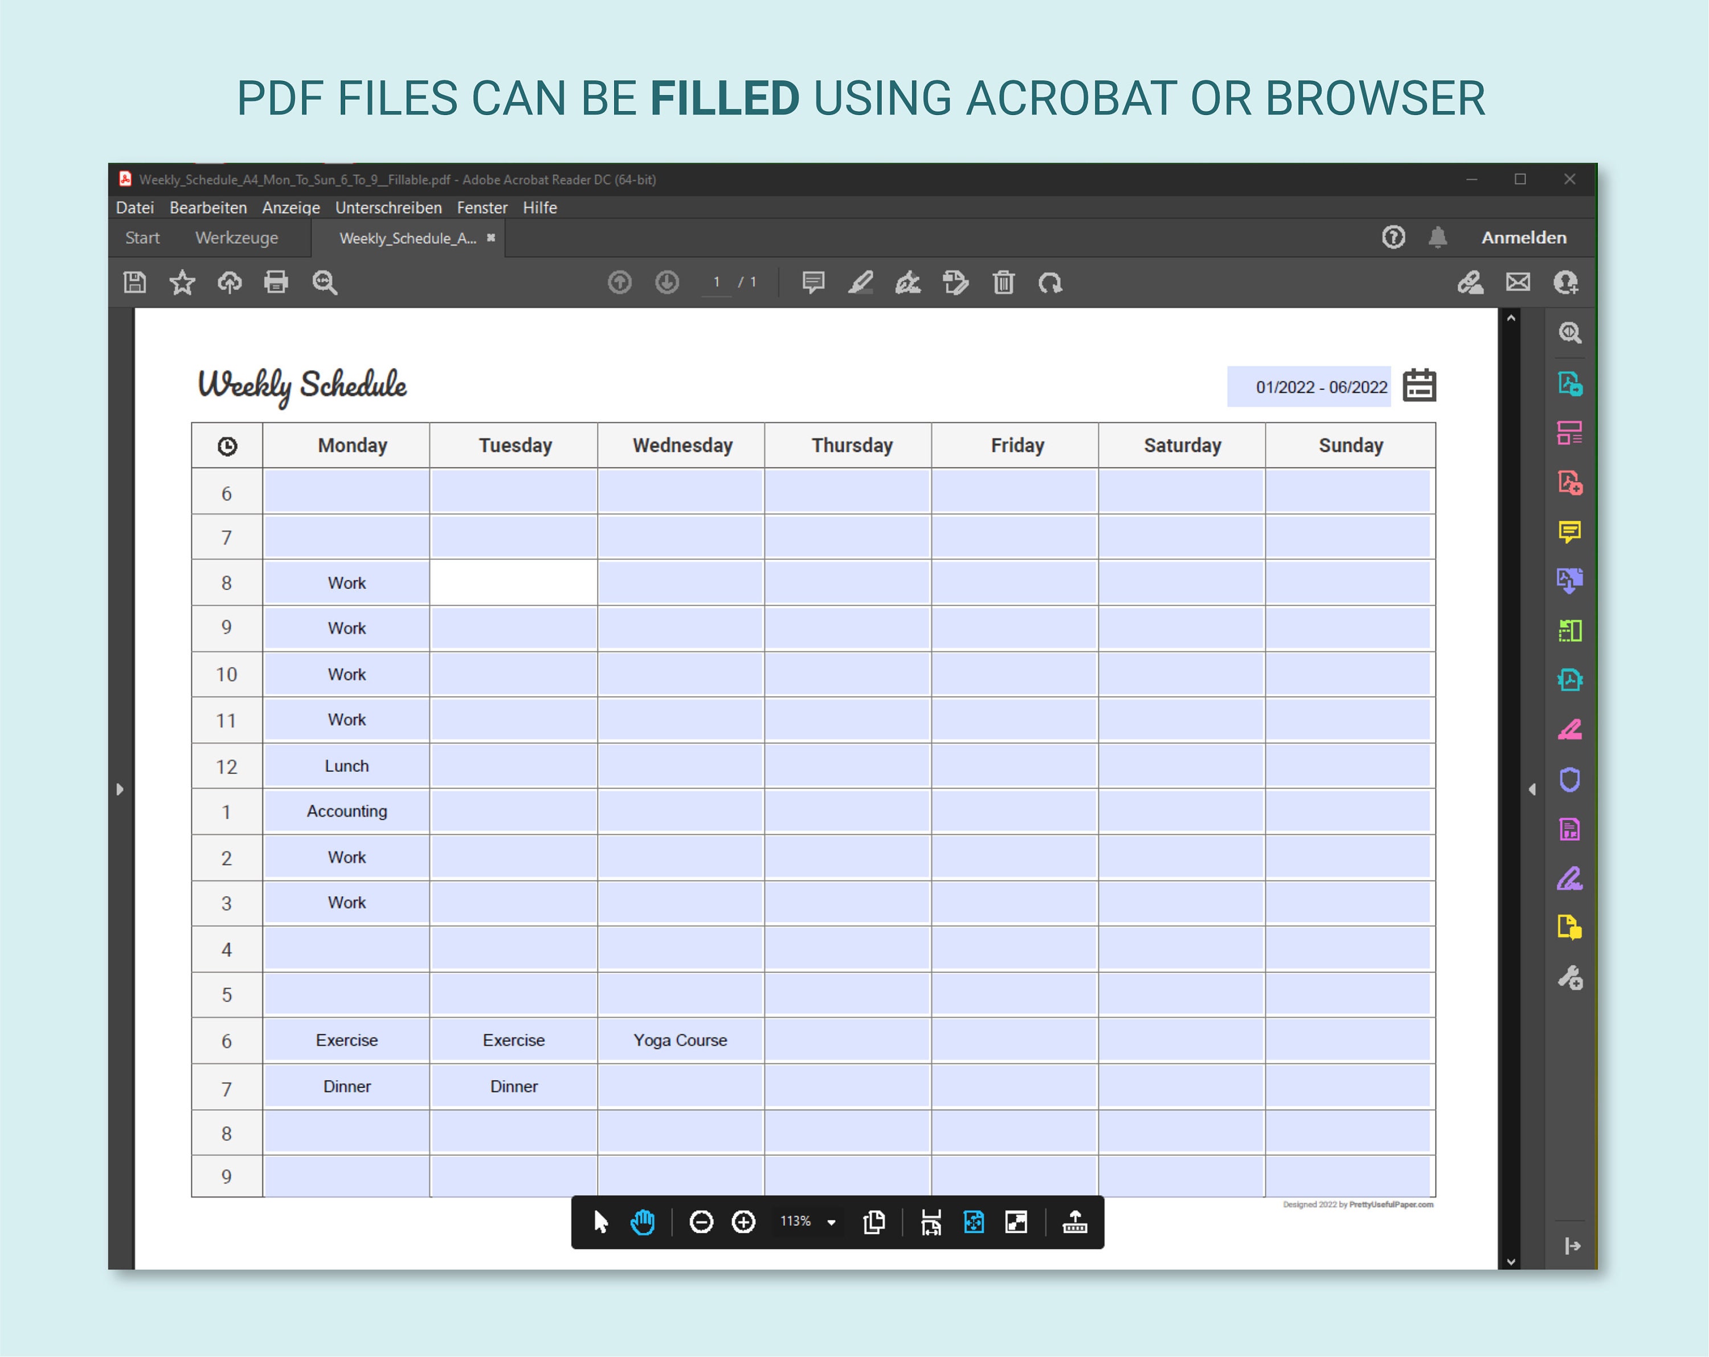Collapse the right tools pane arrow
1709x1357 pixels.
pos(1532,790)
